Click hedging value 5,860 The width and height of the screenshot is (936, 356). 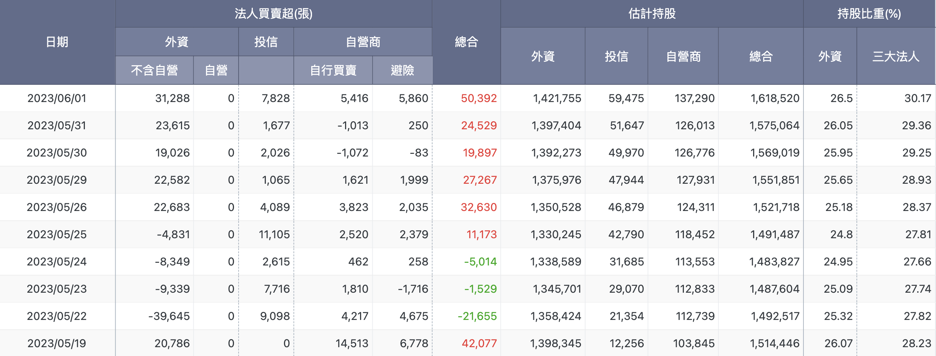click(x=413, y=98)
